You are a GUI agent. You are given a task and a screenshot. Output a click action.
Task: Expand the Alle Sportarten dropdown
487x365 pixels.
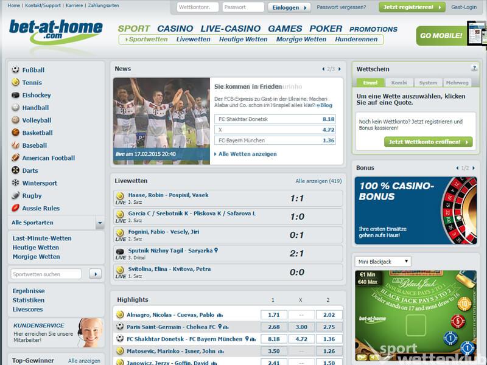pos(100,223)
